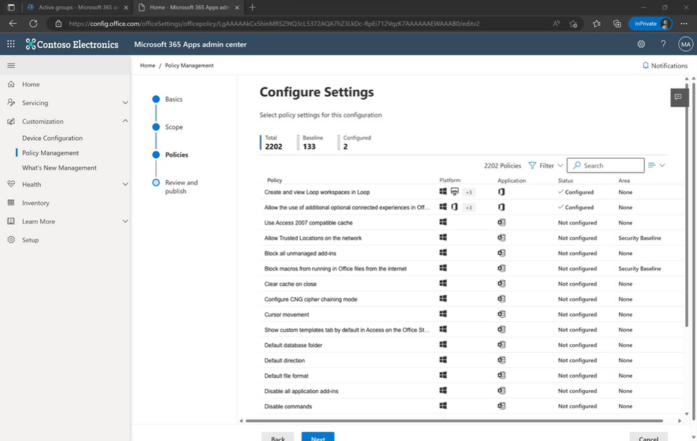This screenshot has height=441, width=697.
Task: Click the site lock icon in address bar
Action: tap(58, 24)
